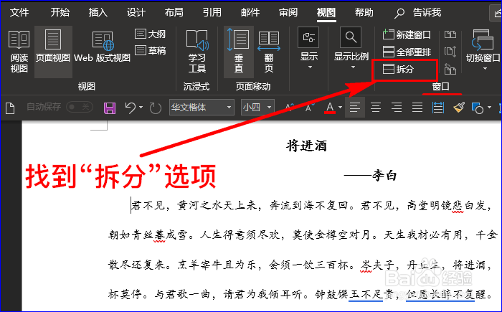Click the text 请君为我倾耳听
This screenshot has width=502, height=312.
[x=263, y=294]
